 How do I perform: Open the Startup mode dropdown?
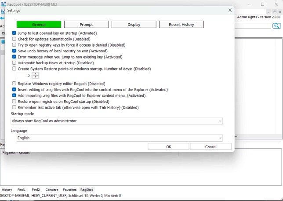pos(116,121)
